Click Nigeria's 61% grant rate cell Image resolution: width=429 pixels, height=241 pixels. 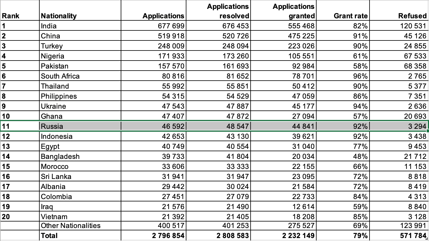(x=343, y=56)
